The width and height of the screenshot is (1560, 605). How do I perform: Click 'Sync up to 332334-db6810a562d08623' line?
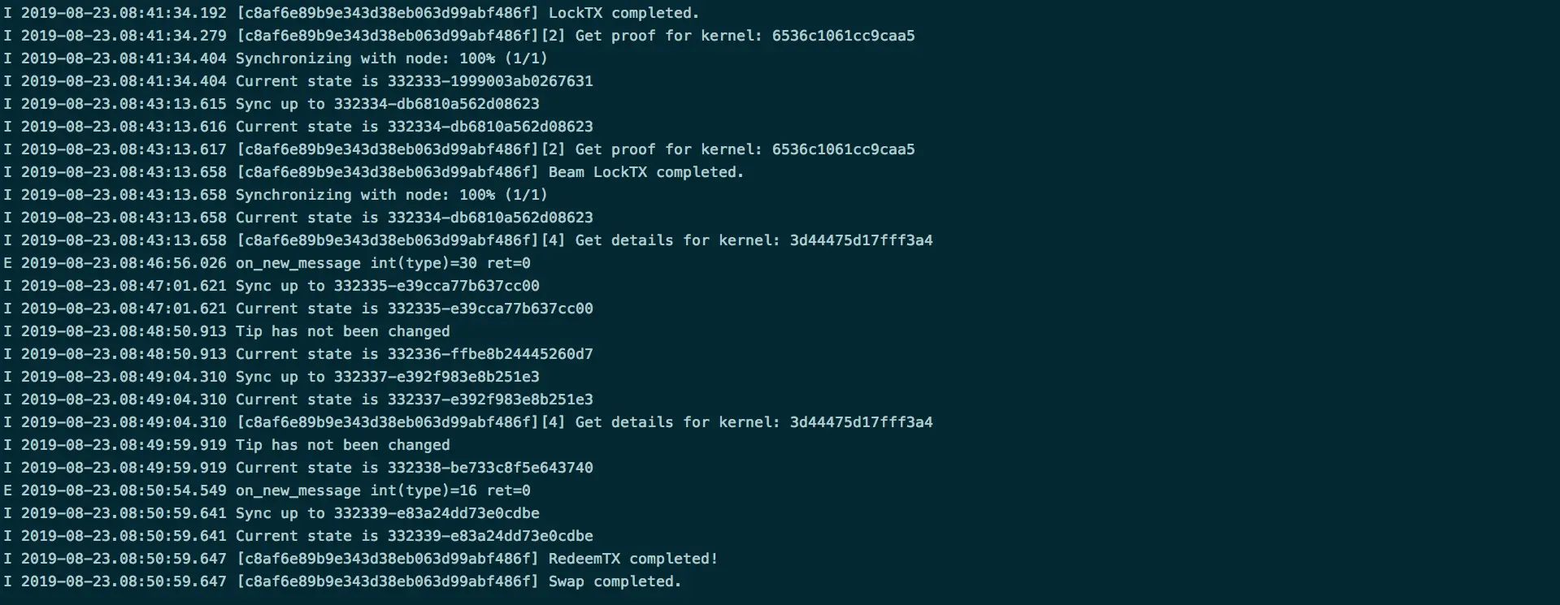[388, 104]
